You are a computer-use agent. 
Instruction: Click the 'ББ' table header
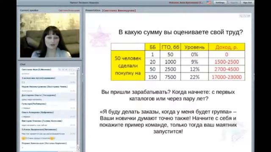tap(152, 47)
